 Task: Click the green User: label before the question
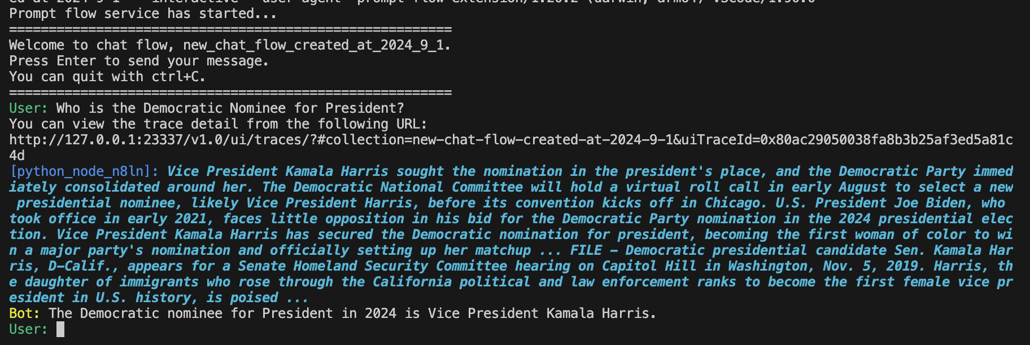(28, 108)
